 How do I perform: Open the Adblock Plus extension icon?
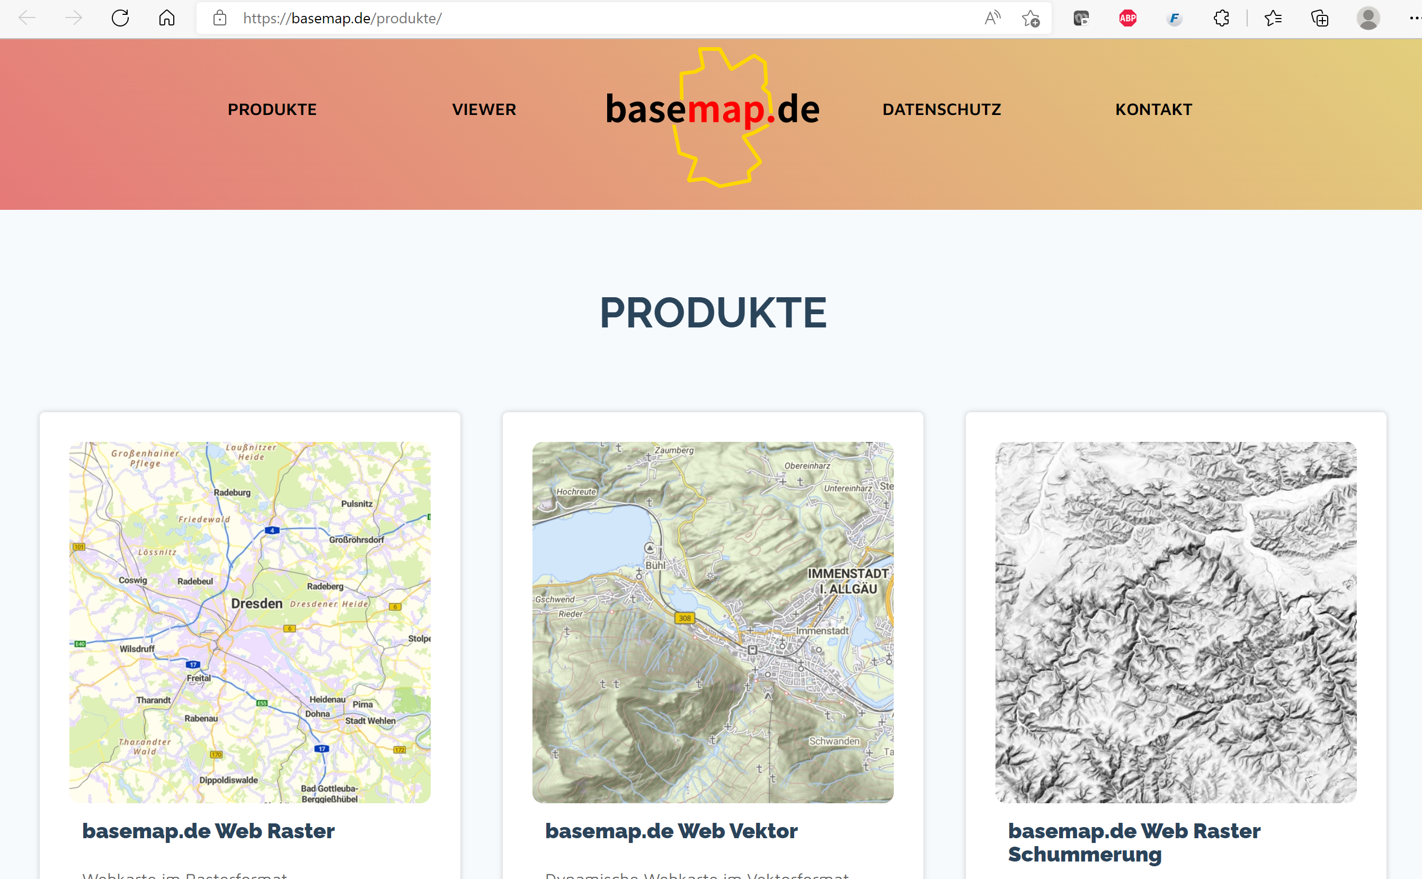(x=1127, y=18)
